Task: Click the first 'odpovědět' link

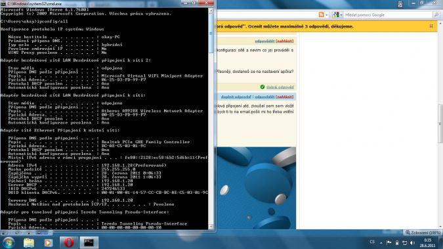Action: [264, 41]
